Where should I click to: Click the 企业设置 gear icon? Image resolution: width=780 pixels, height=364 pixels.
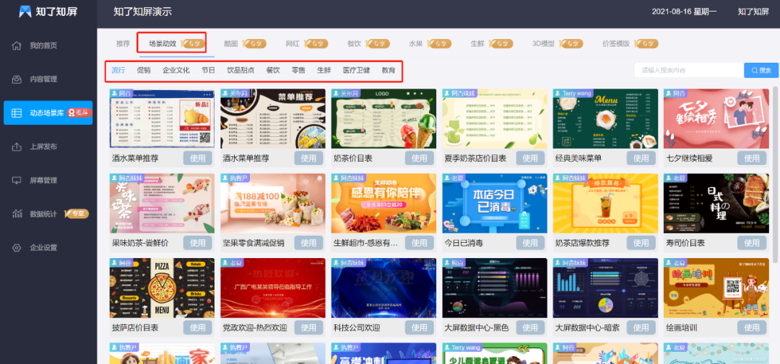pyautogui.click(x=17, y=248)
